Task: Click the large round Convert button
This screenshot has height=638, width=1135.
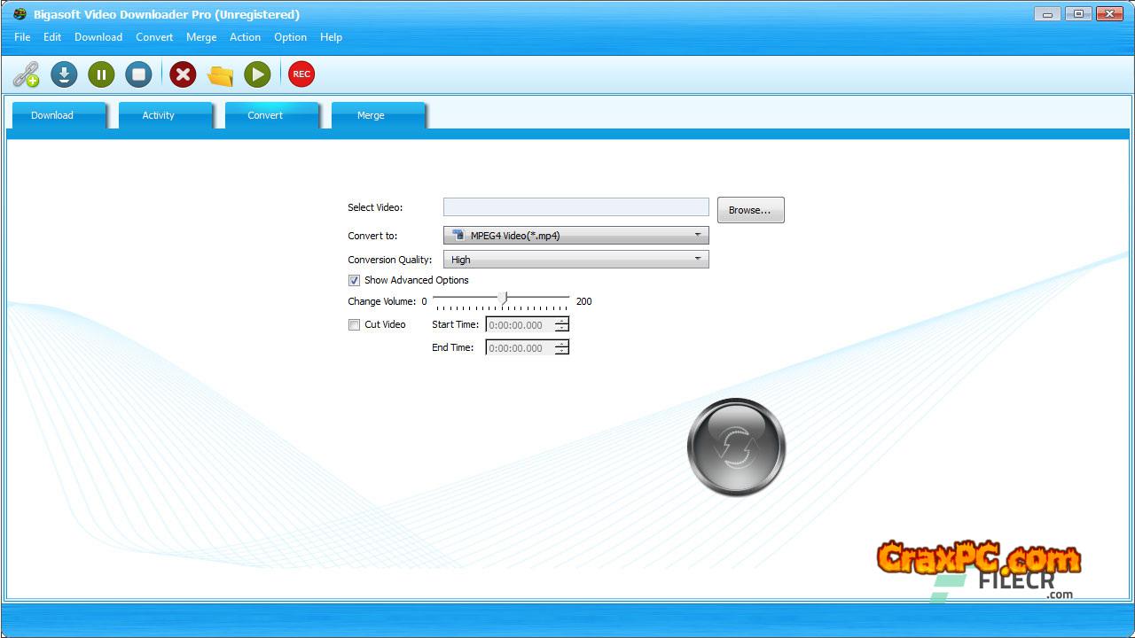Action: pyautogui.click(x=736, y=447)
